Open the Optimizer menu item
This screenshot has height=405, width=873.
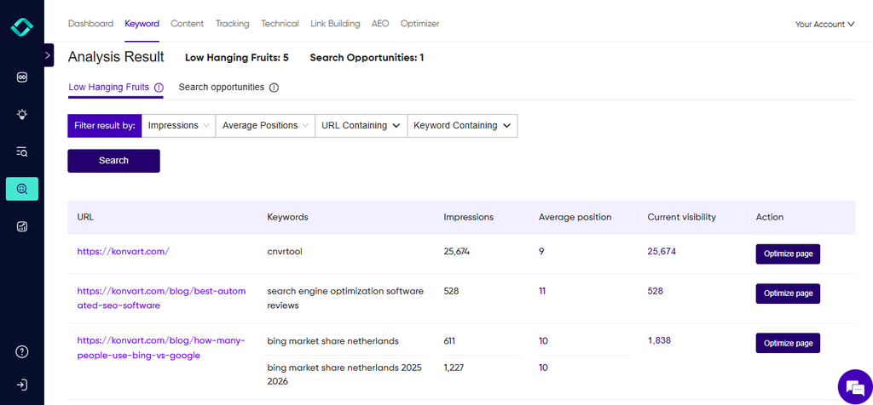[x=419, y=23]
